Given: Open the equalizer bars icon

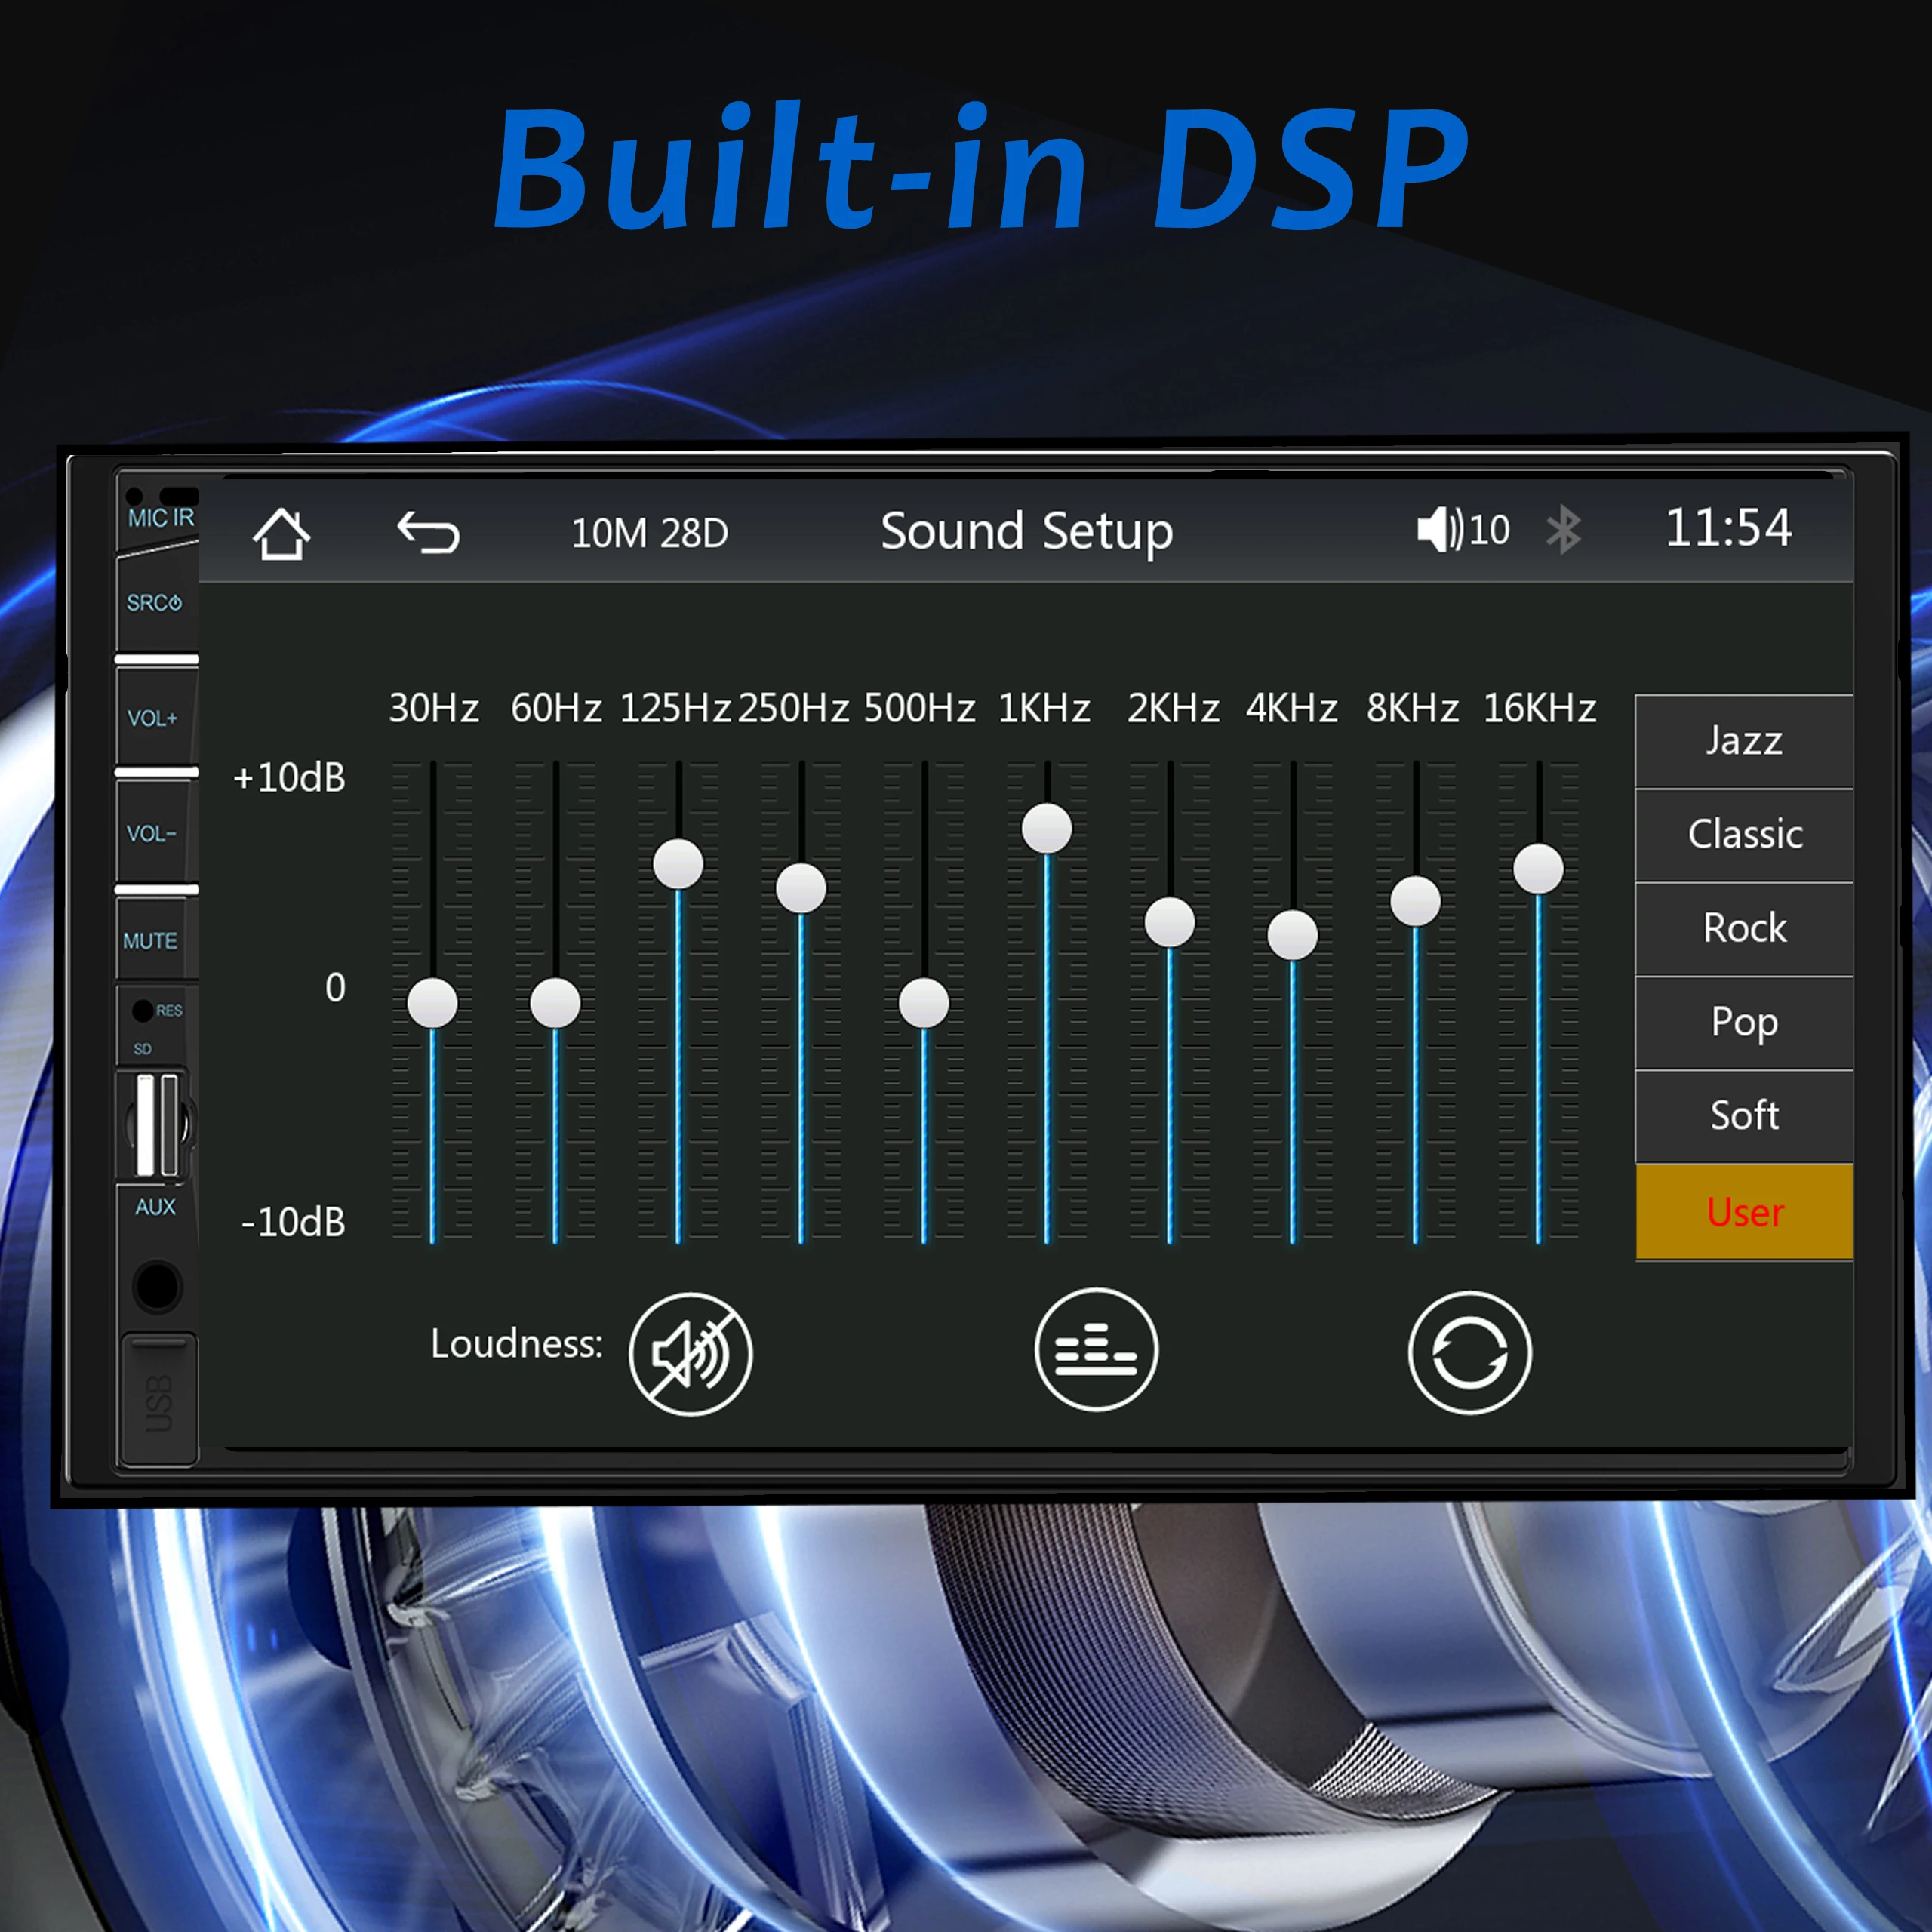Looking at the screenshot, I should [x=1096, y=1349].
